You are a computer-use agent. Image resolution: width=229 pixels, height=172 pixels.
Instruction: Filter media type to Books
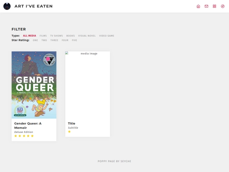pos(70,36)
